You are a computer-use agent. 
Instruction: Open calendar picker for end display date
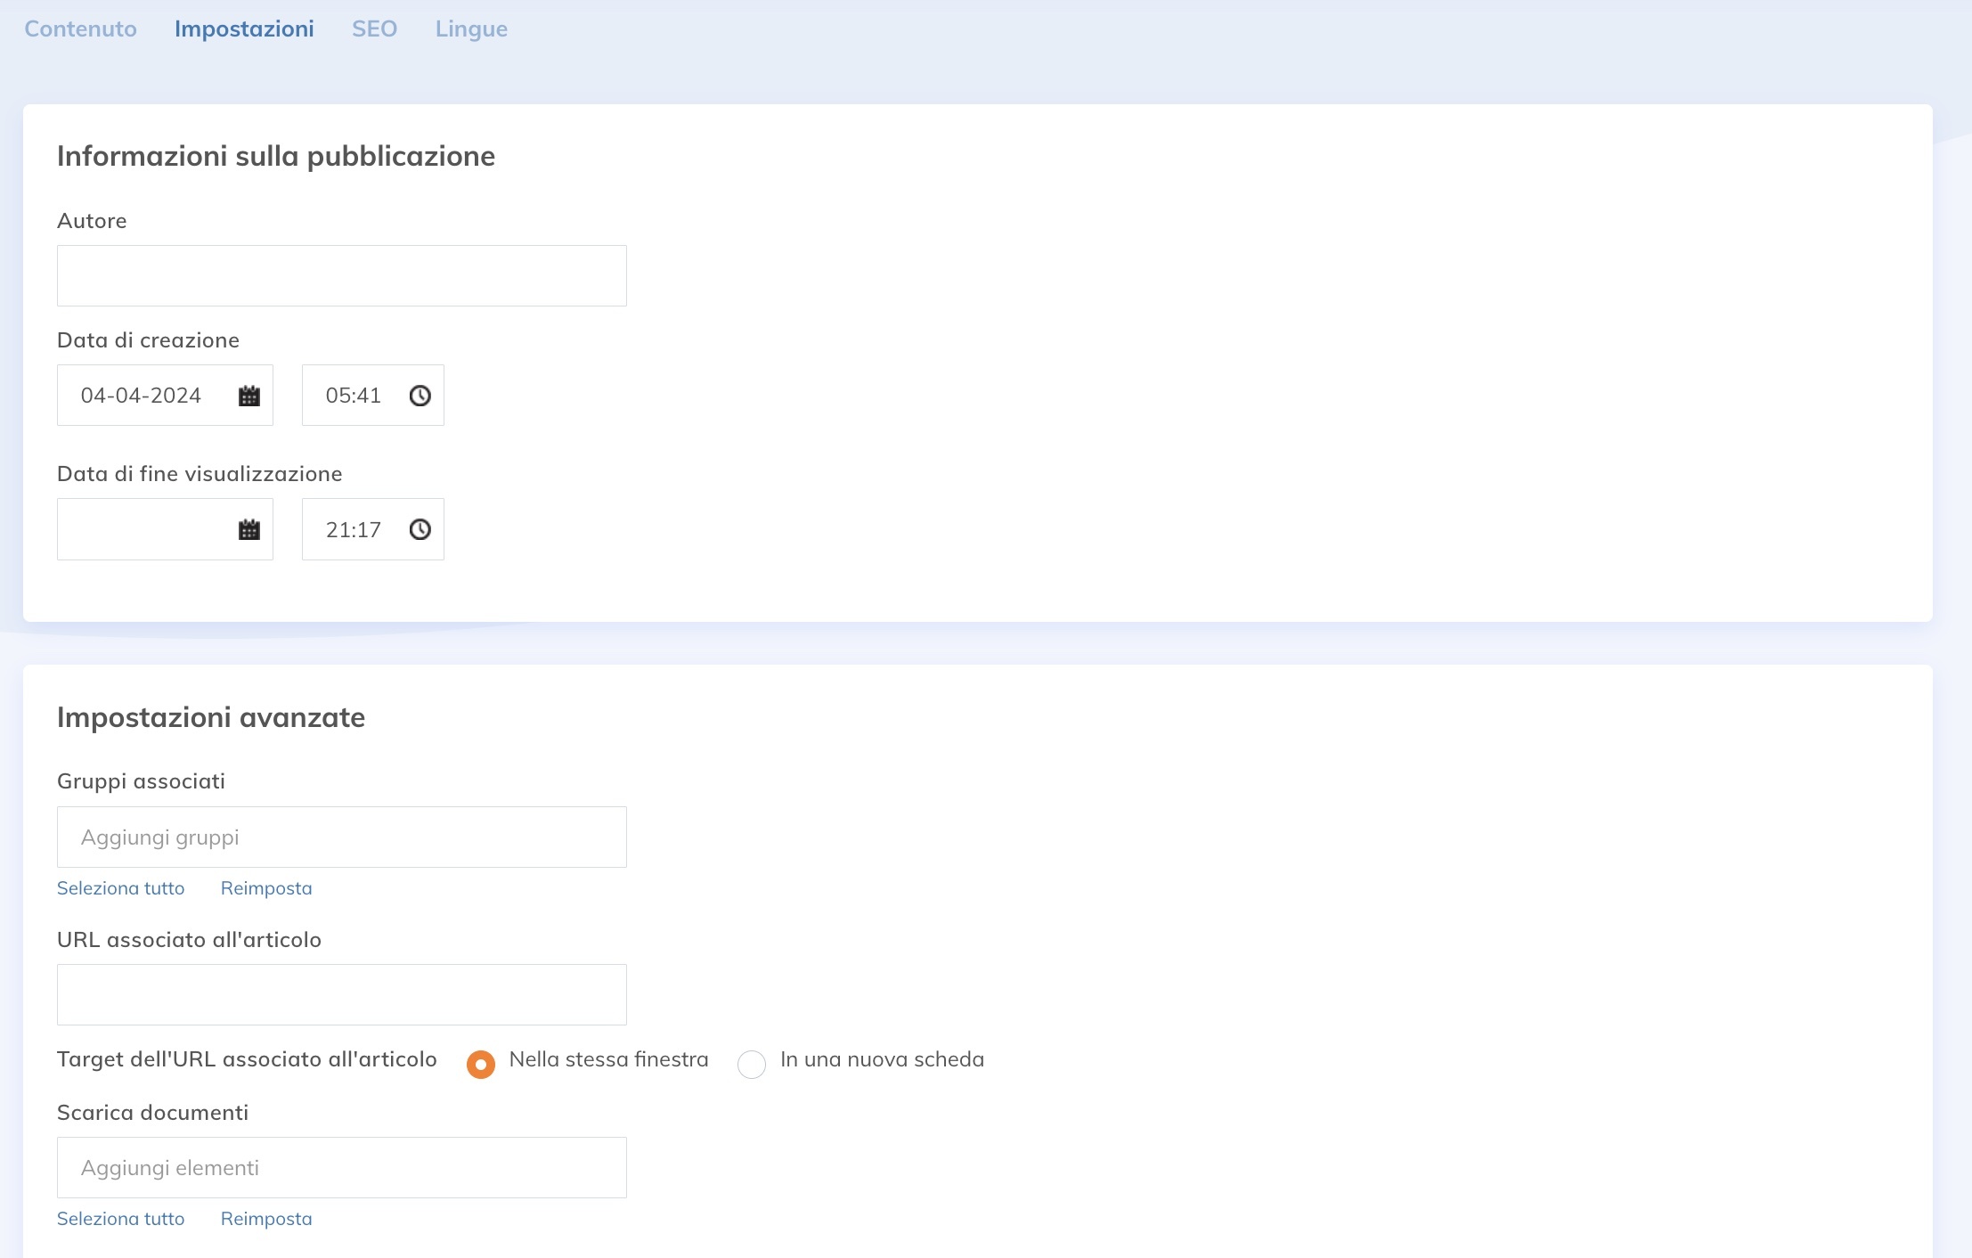[x=249, y=530]
